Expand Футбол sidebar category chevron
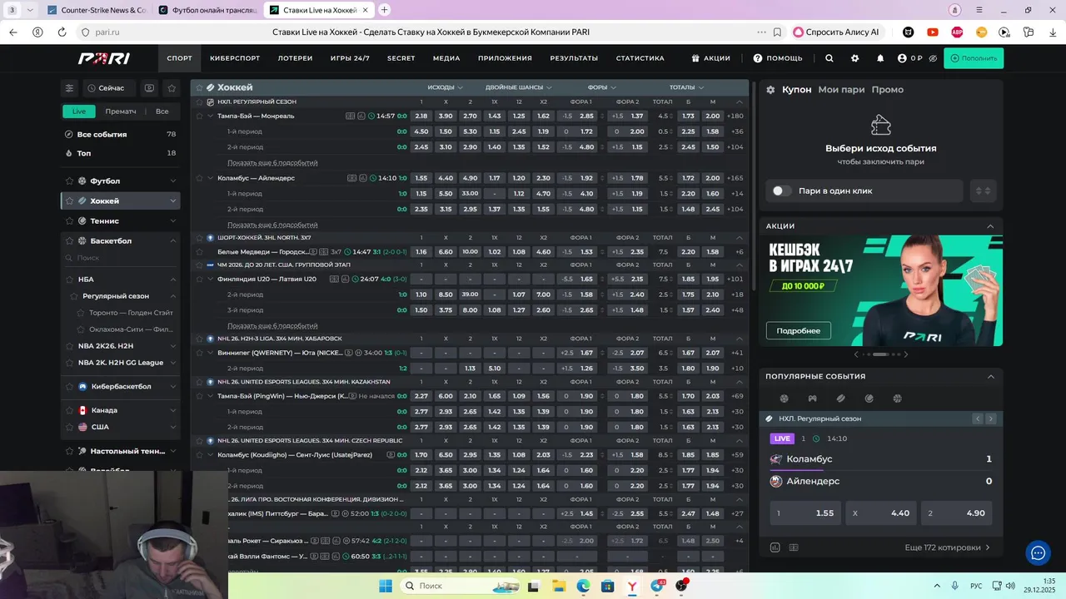The height and width of the screenshot is (599, 1066). 173,181
